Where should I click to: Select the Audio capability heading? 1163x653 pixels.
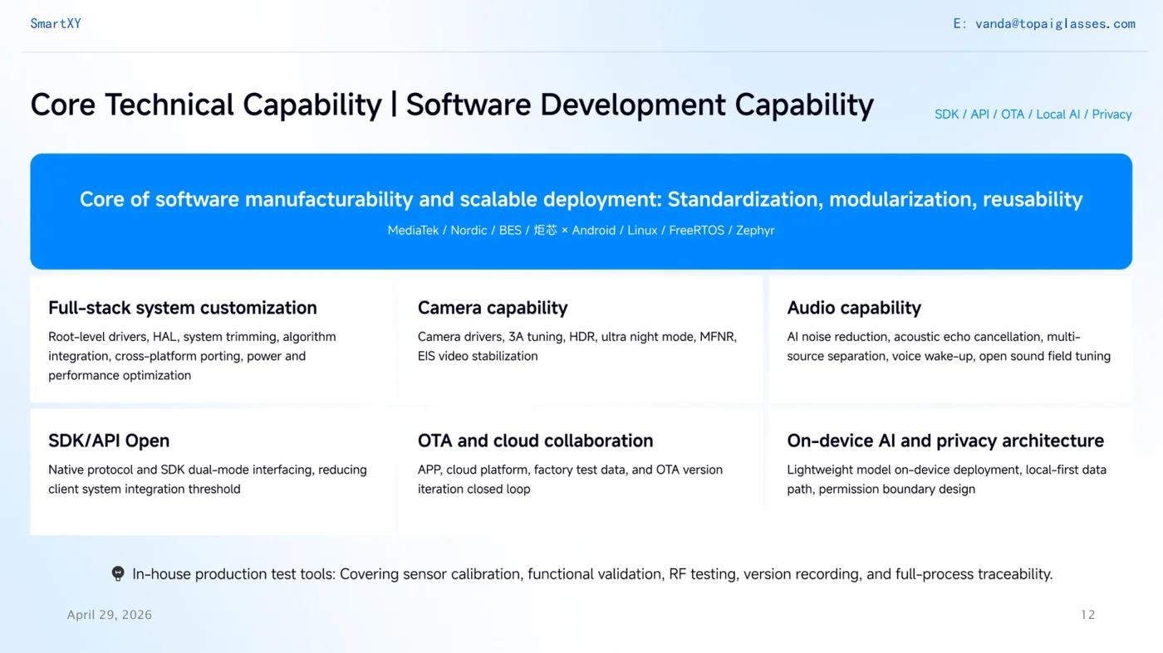[x=854, y=308]
